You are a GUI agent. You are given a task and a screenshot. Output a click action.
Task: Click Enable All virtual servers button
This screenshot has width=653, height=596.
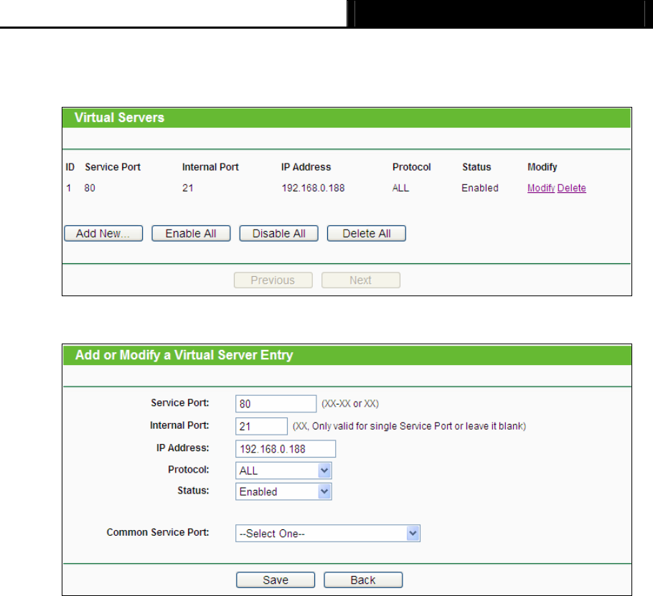191,234
